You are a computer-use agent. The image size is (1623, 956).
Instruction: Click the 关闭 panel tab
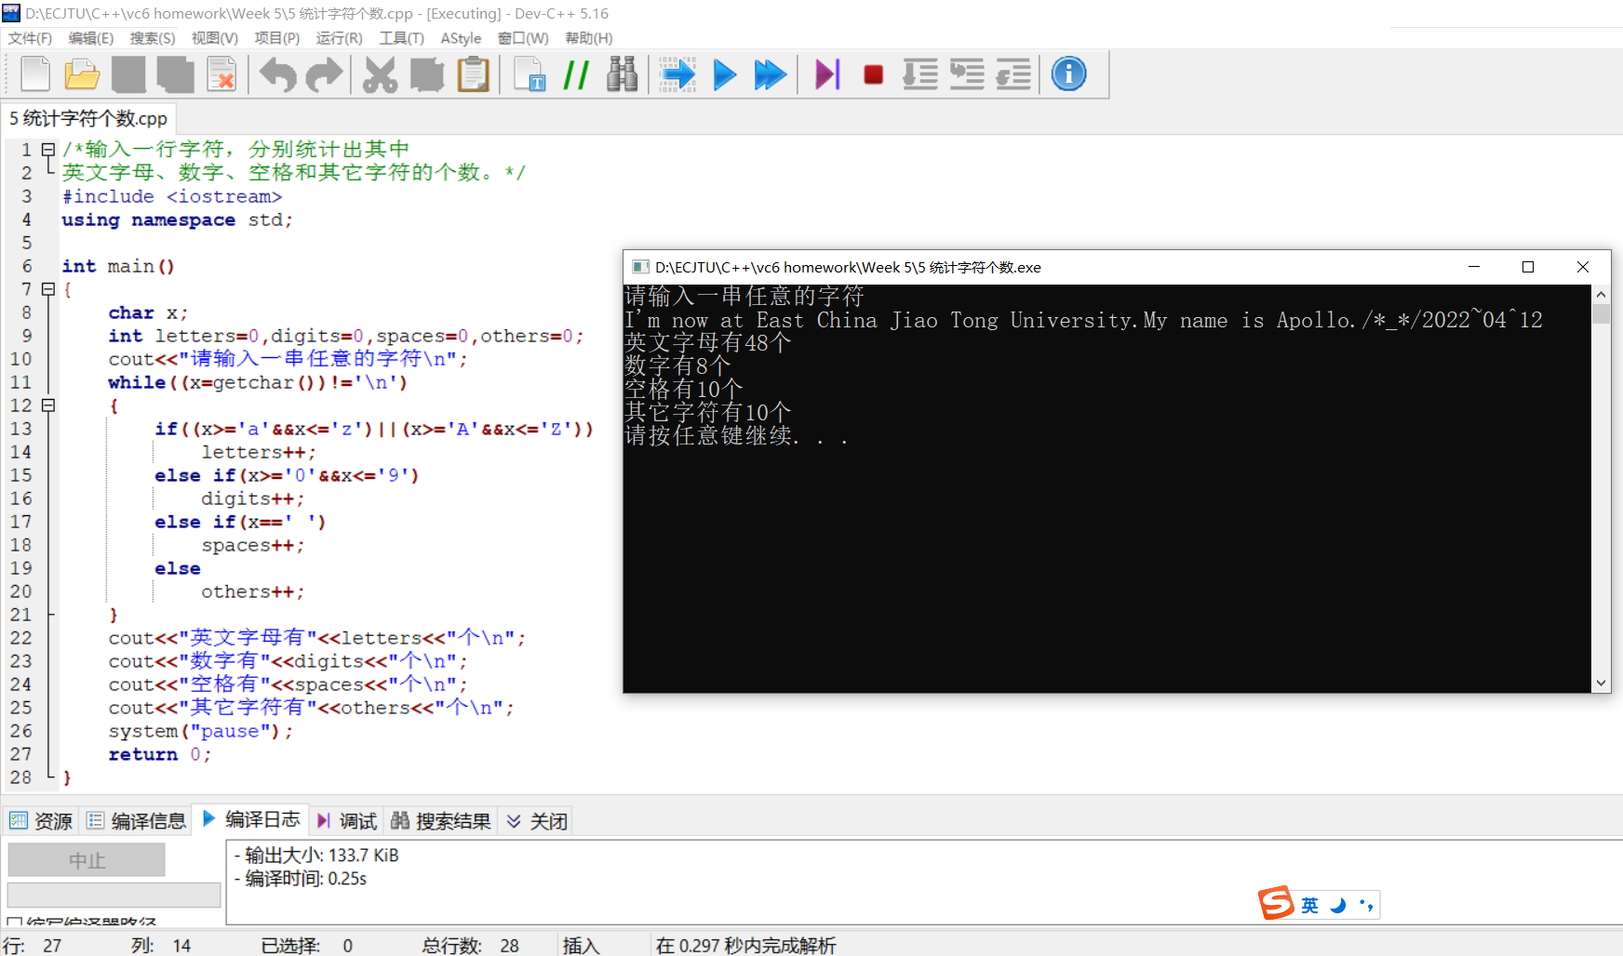point(537,821)
